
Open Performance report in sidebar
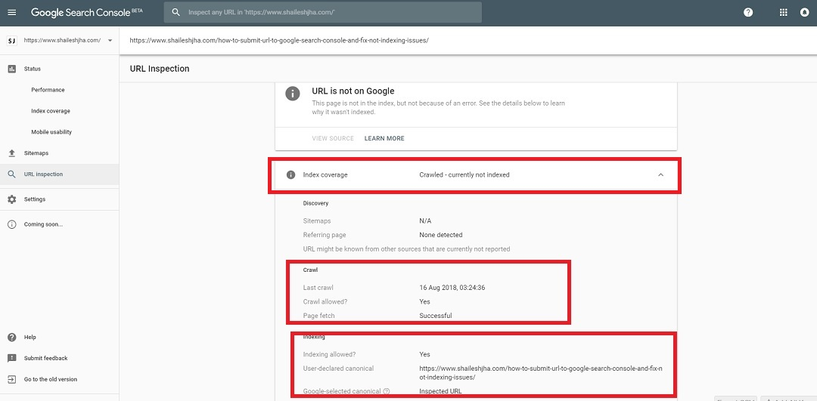[48, 90]
